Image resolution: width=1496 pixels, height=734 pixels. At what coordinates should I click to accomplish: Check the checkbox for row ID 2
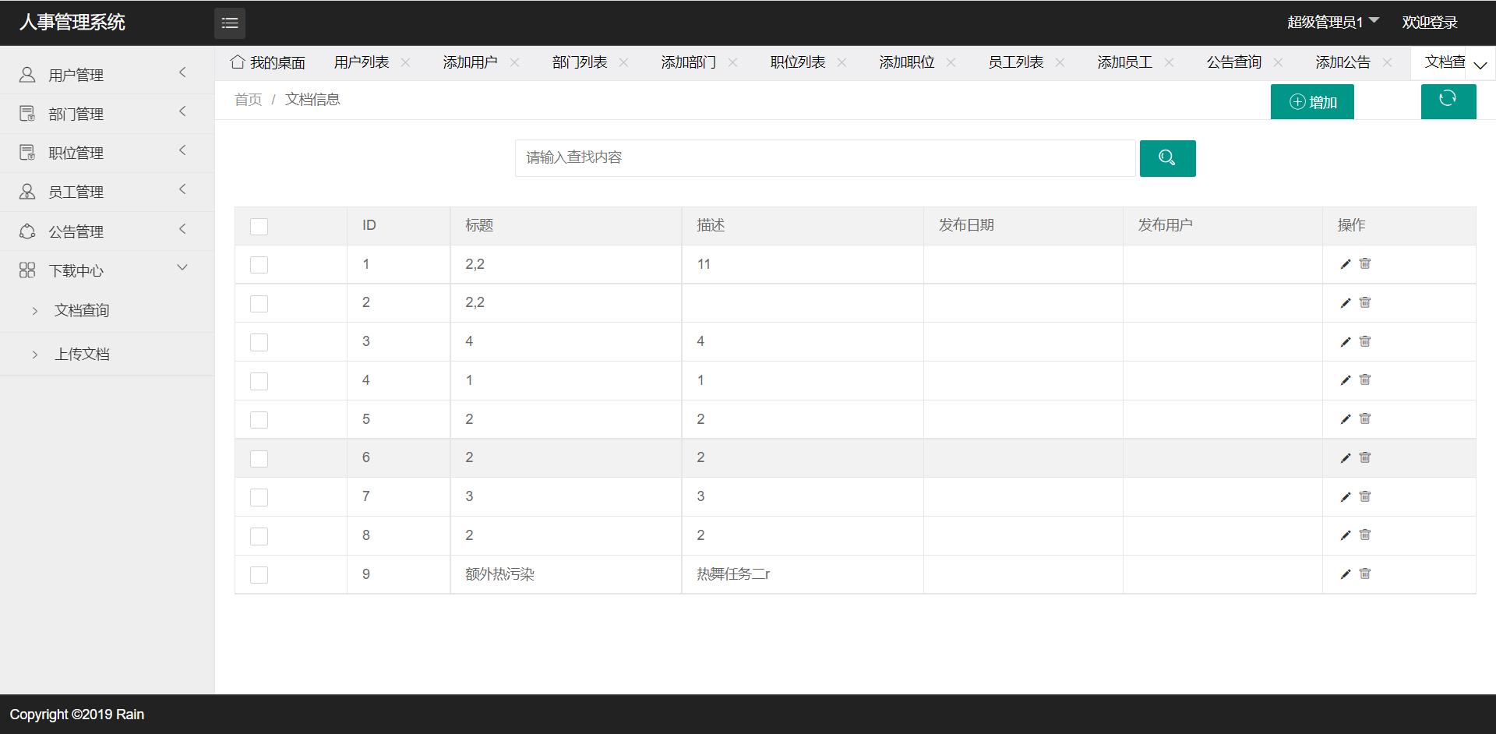tap(259, 303)
